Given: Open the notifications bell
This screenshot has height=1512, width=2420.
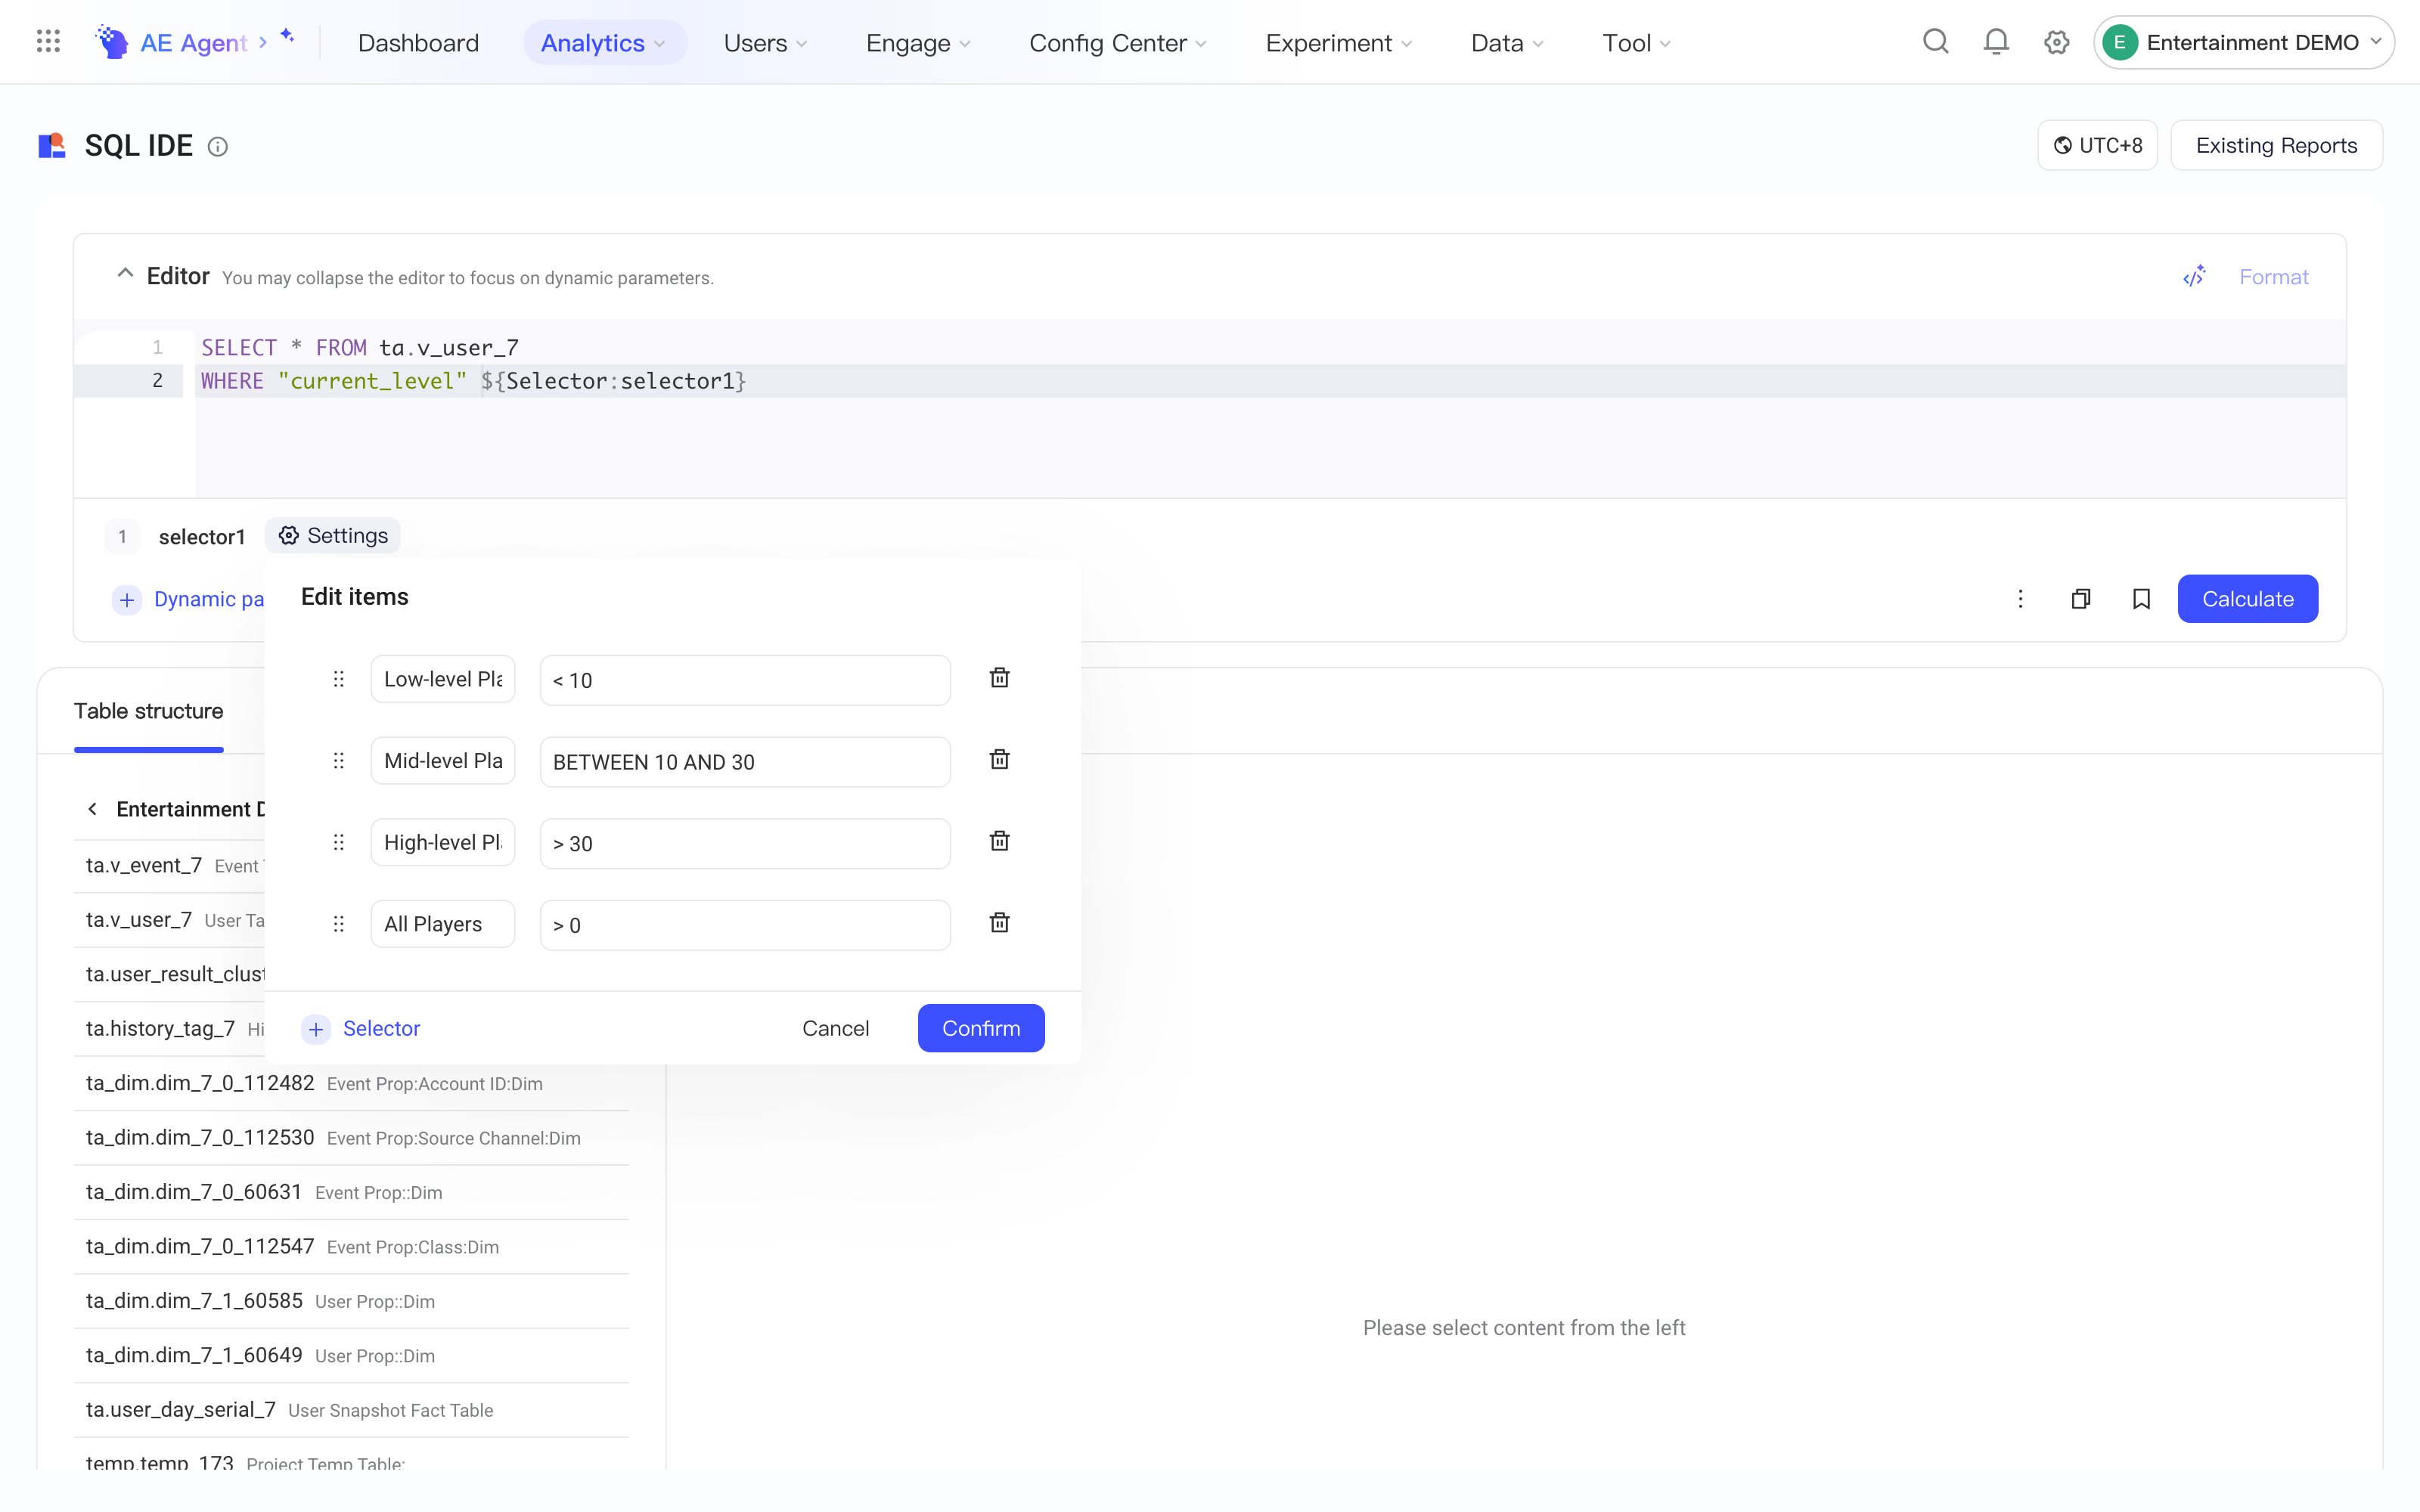Looking at the screenshot, I should point(1996,42).
